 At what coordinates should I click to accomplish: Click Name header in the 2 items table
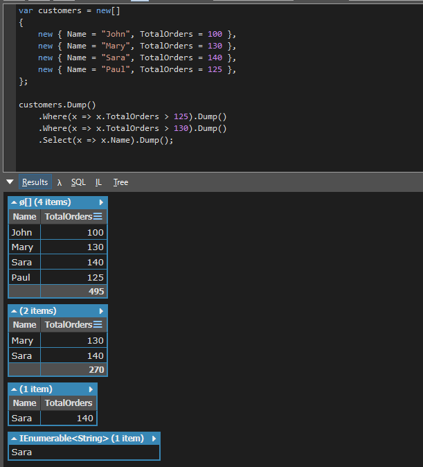[x=24, y=325]
